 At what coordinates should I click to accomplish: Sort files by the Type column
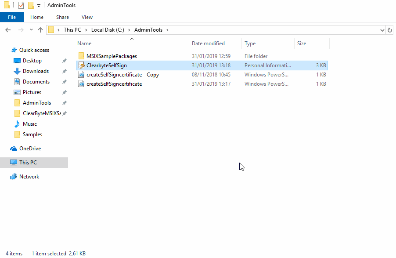250,44
